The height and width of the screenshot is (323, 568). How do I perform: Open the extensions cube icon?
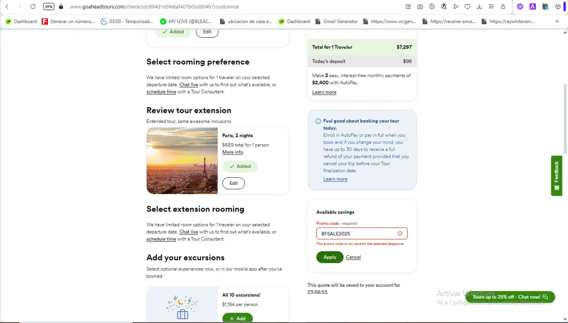click(558, 6)
